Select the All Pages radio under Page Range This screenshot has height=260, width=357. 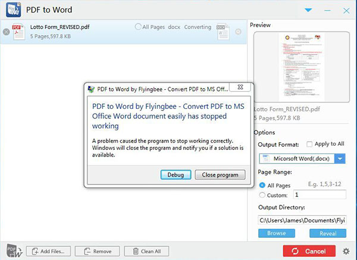262,185
